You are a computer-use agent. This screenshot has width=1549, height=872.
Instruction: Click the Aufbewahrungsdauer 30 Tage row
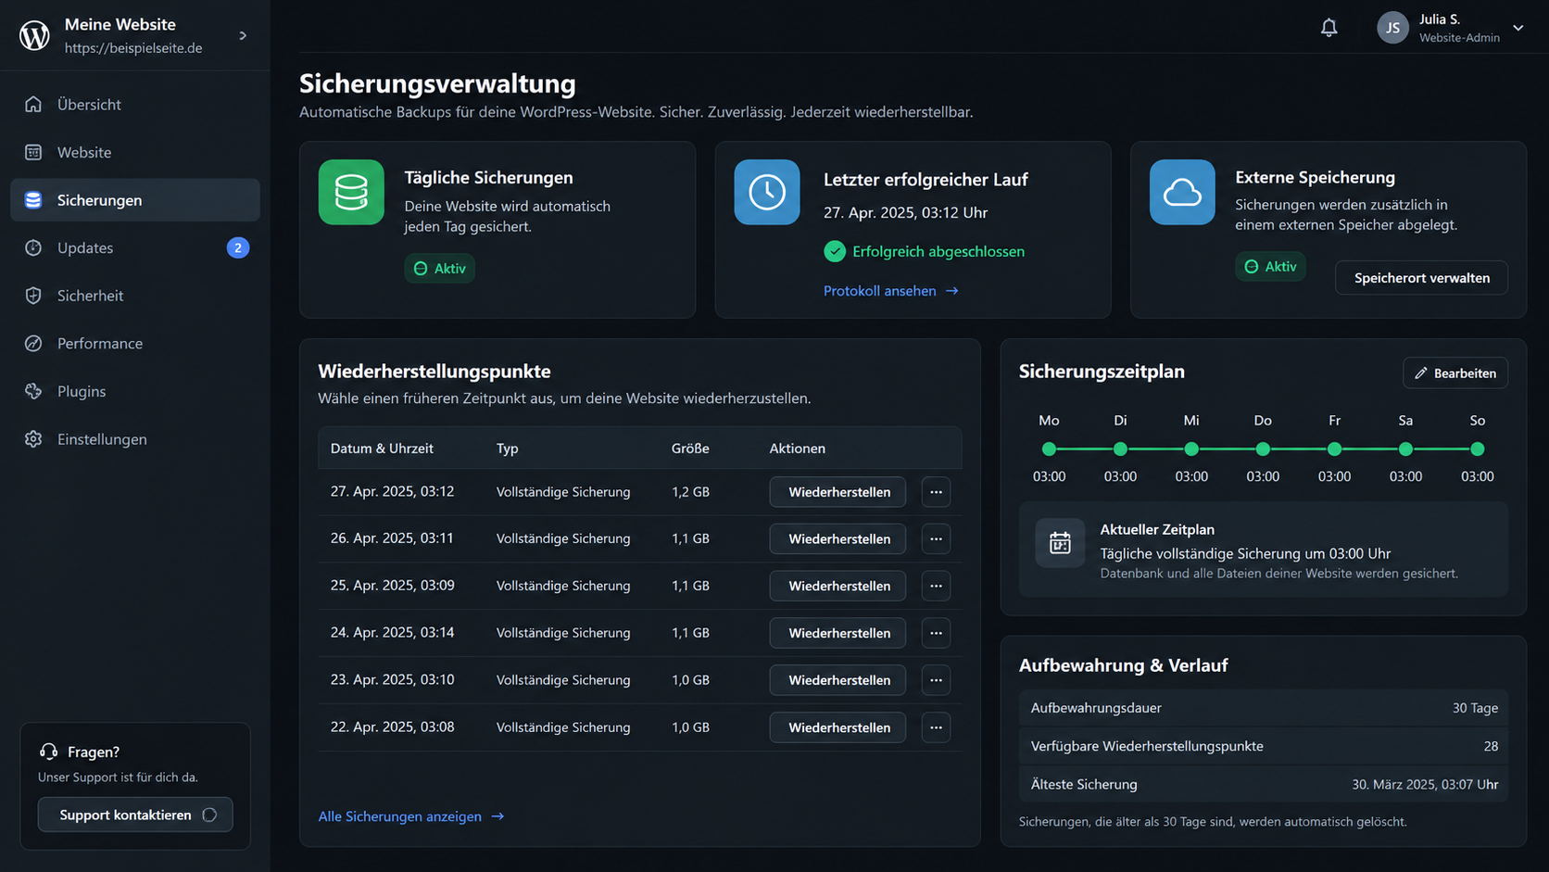coord(1264,708)
